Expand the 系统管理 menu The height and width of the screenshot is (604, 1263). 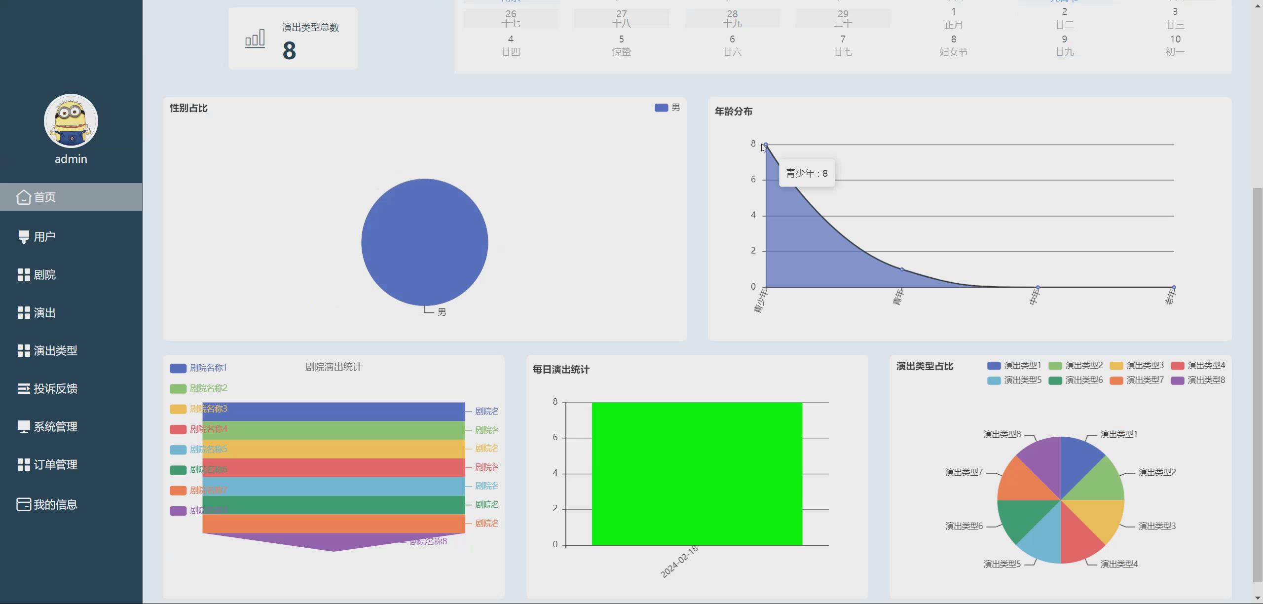point(55,427)
